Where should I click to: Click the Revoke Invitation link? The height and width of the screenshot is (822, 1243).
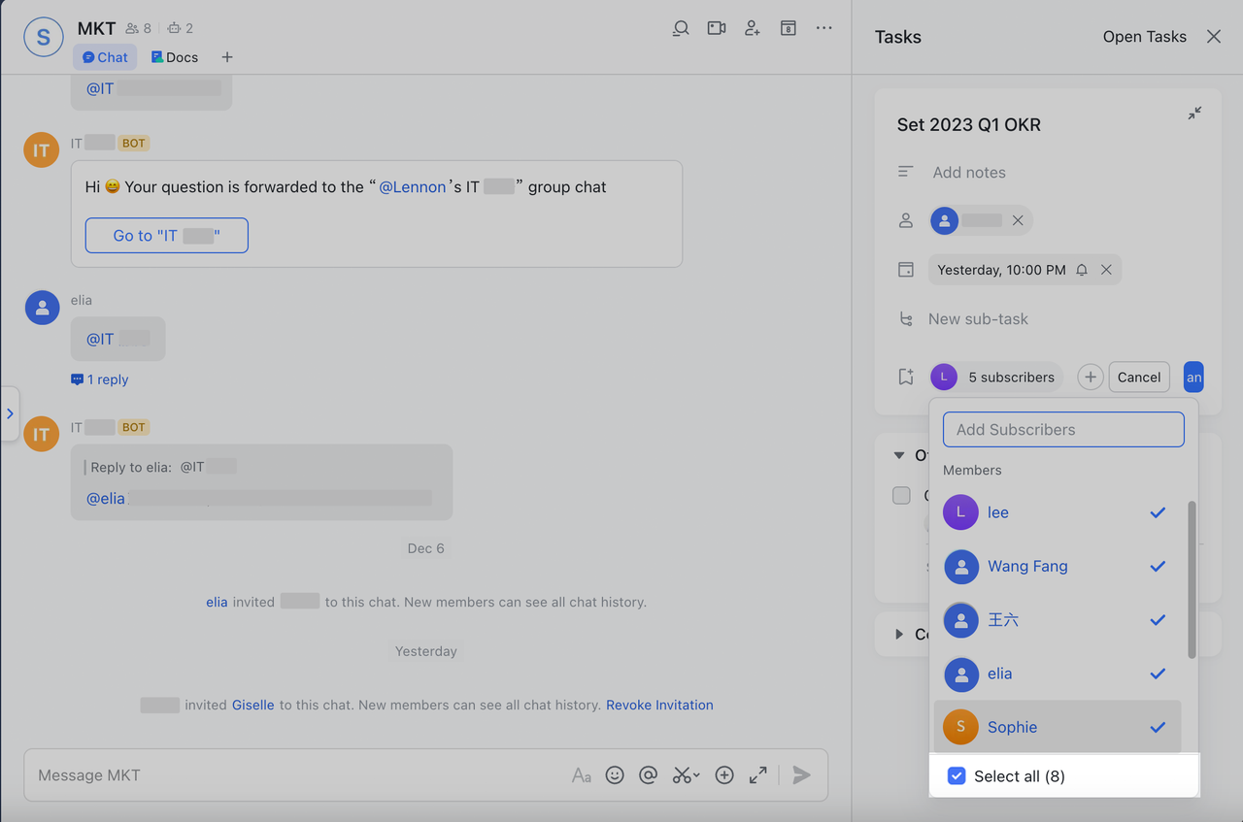659,705
